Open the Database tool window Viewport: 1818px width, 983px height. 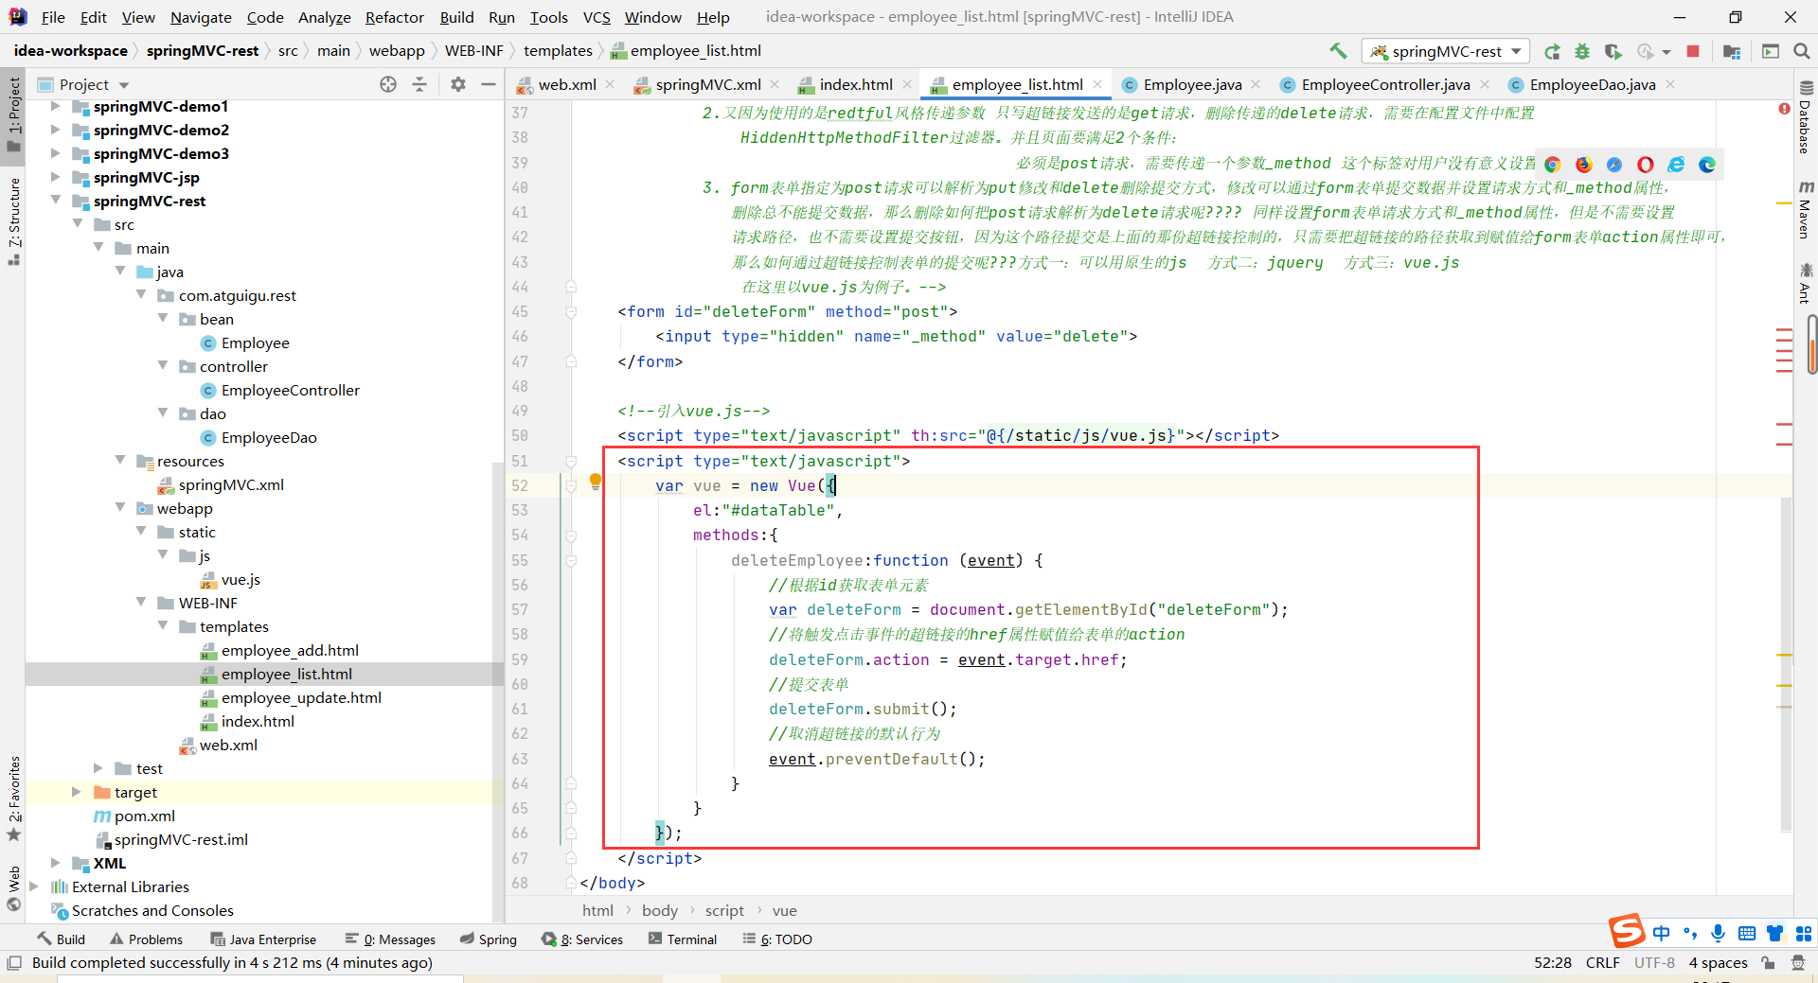(x=1805, y=117)
